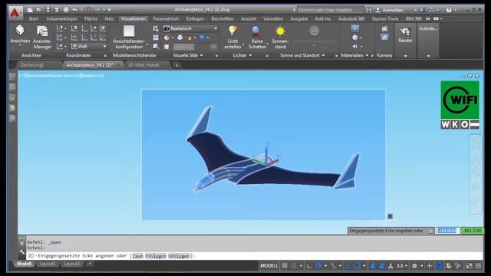491x276 pixels.
Task: Open the Ansichten views cube button
Action: coord(20,35)
